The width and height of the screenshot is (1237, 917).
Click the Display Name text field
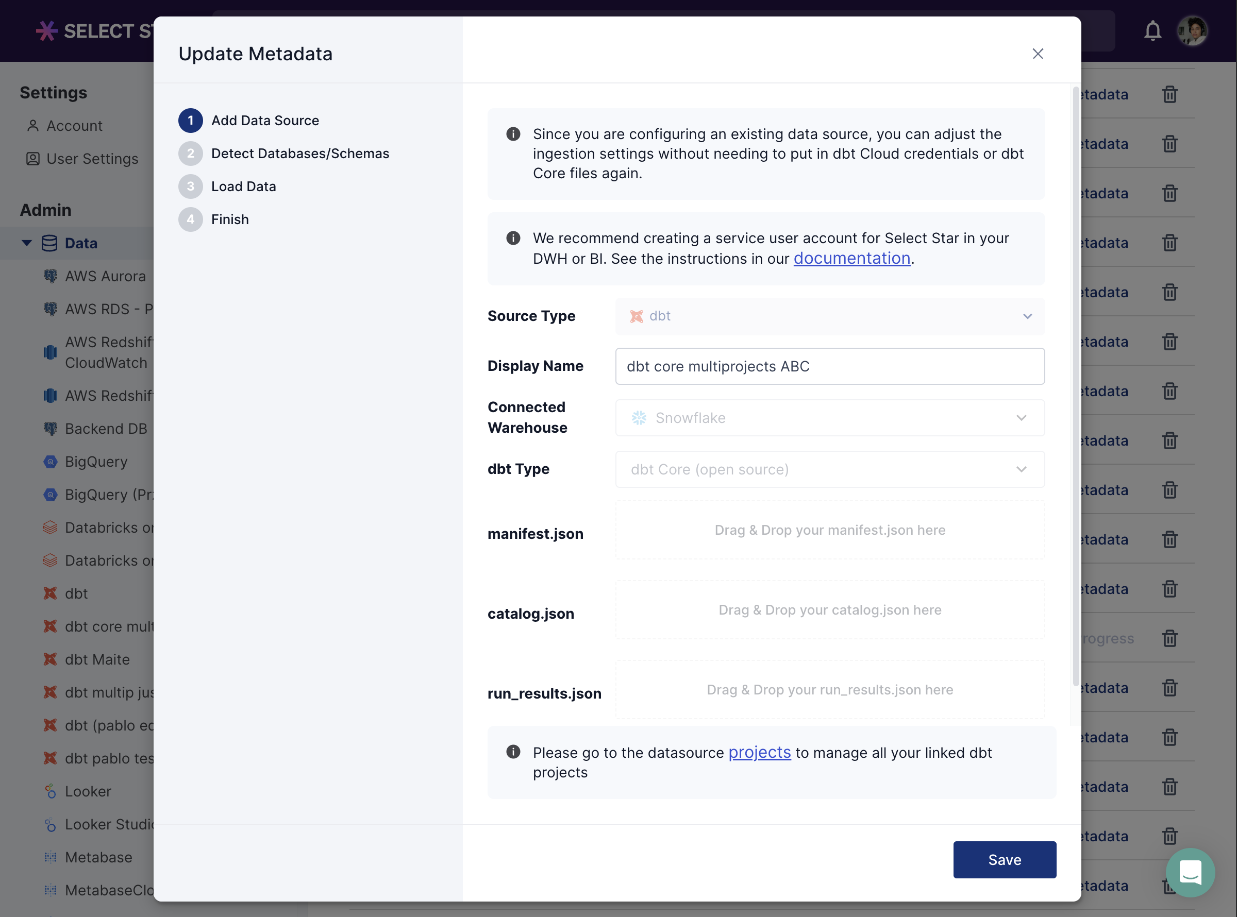829,366
